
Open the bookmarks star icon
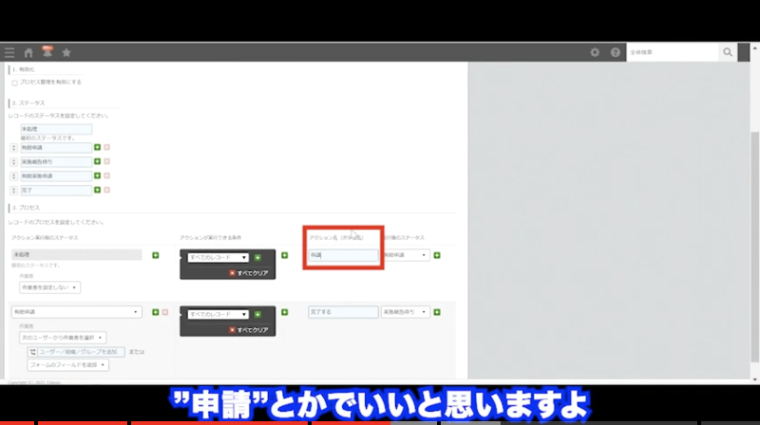(x=66, y=52)
